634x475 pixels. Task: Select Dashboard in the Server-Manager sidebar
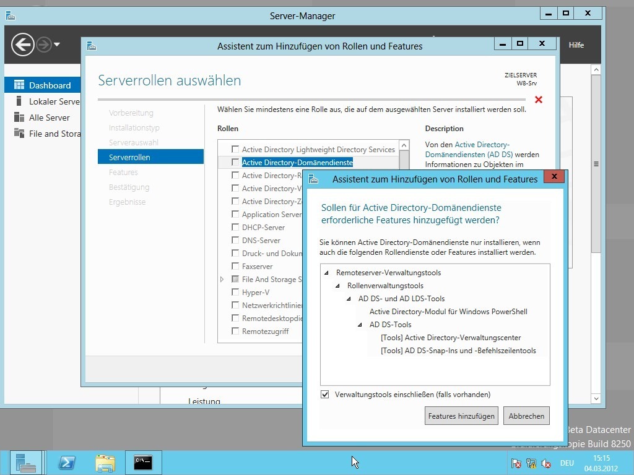[43, 85]
